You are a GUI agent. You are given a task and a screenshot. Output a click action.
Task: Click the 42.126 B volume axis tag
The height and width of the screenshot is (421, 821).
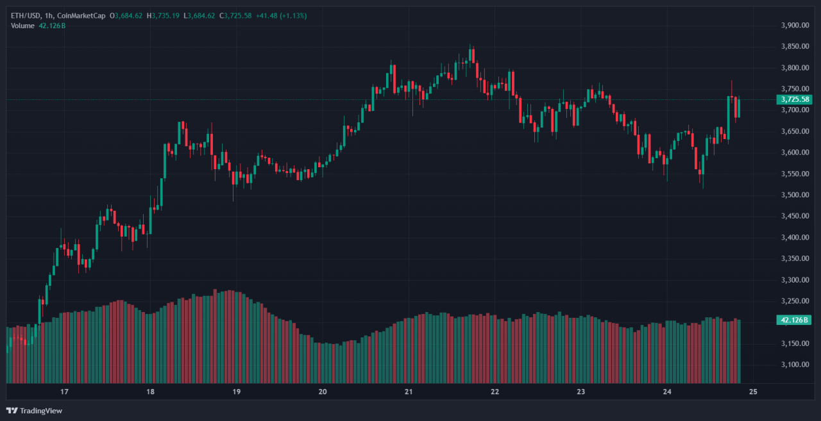[795, 320]
